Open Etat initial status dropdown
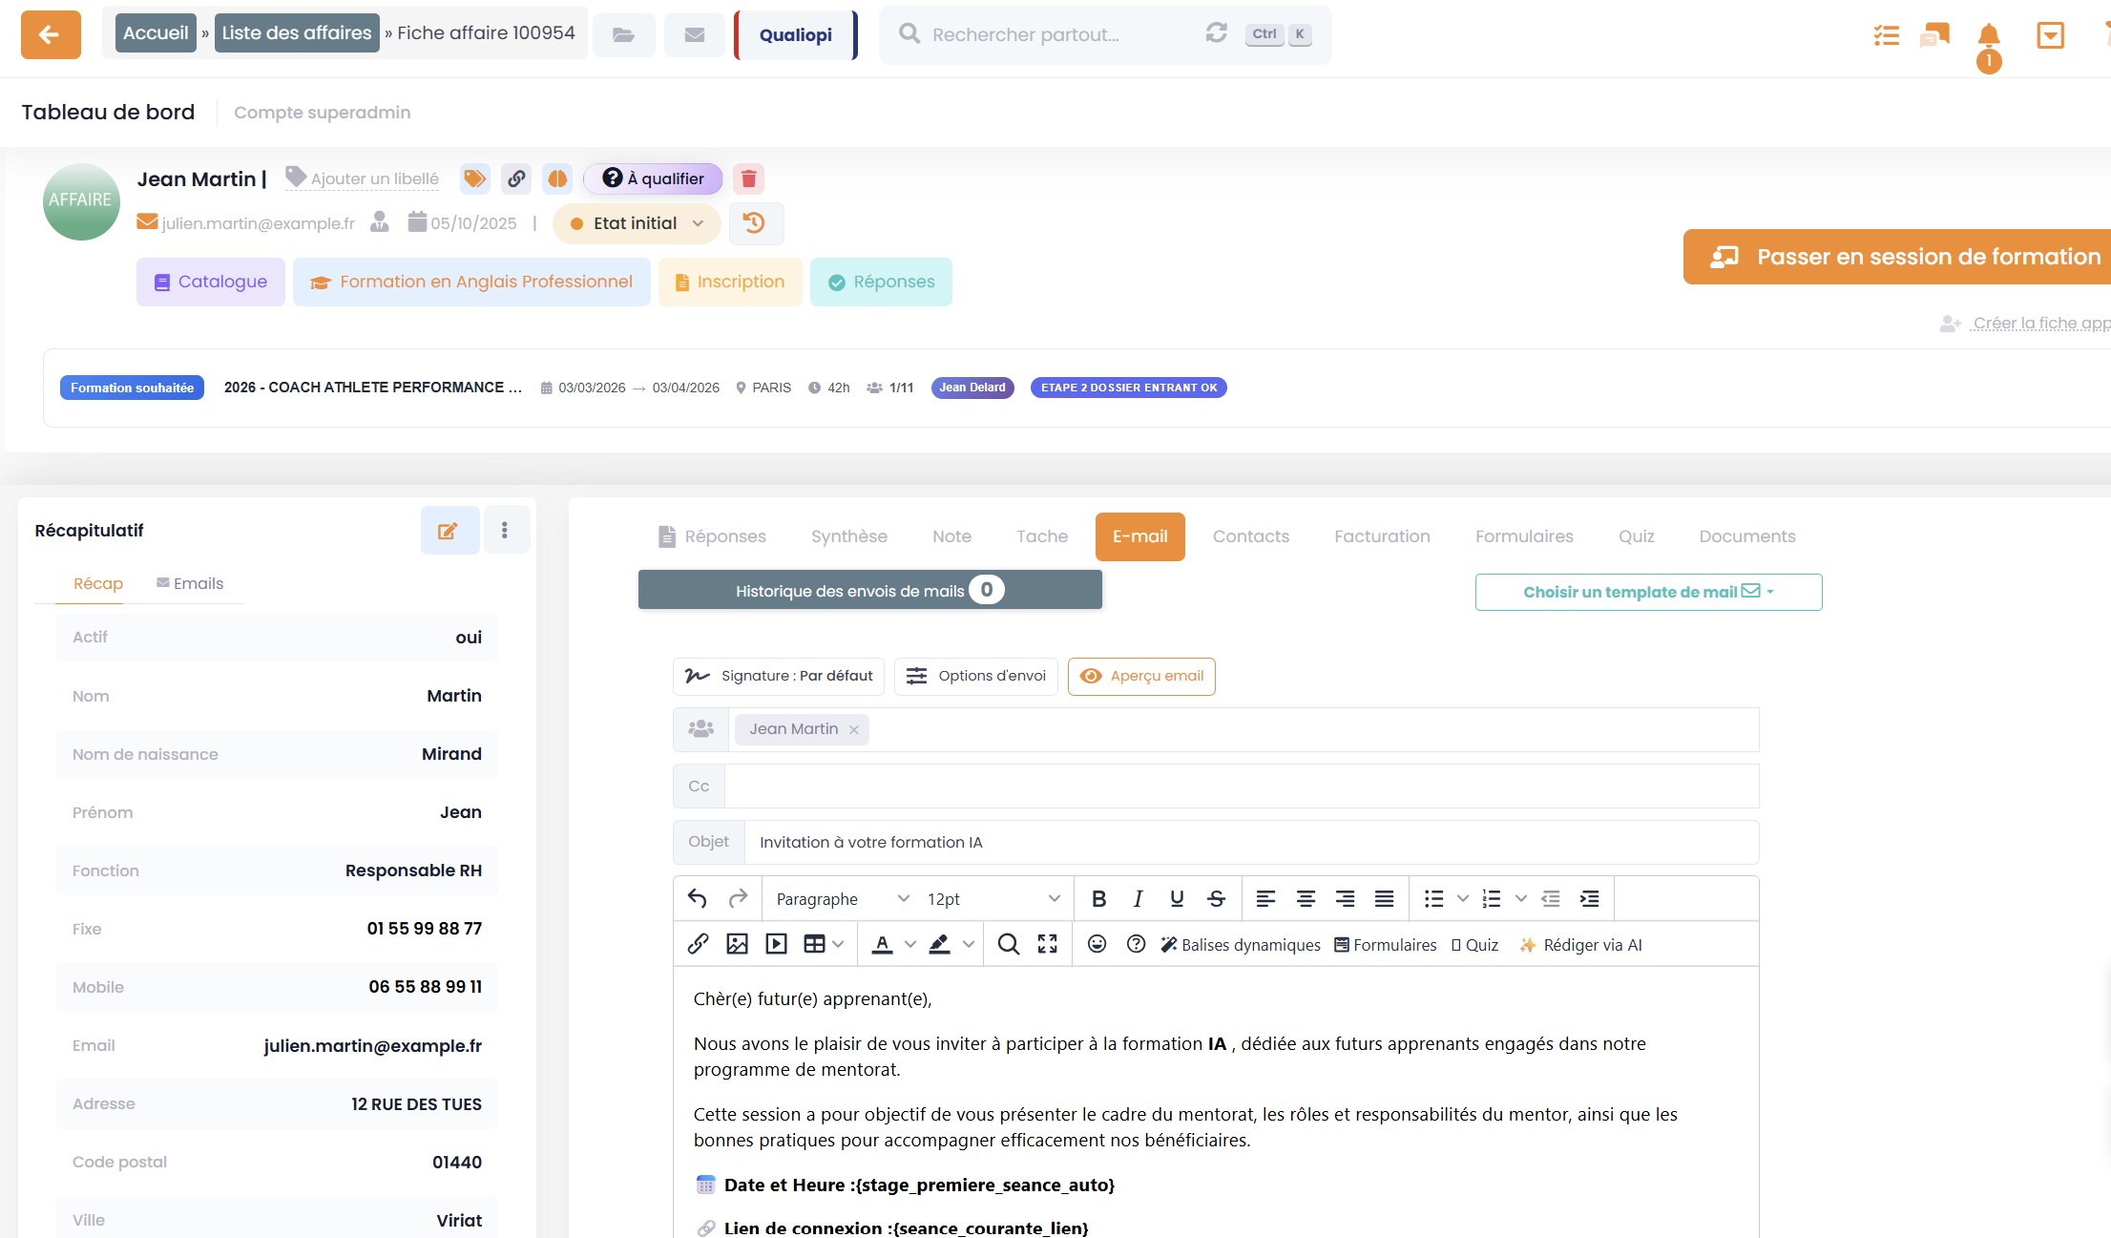 click(x=637, y=224)
